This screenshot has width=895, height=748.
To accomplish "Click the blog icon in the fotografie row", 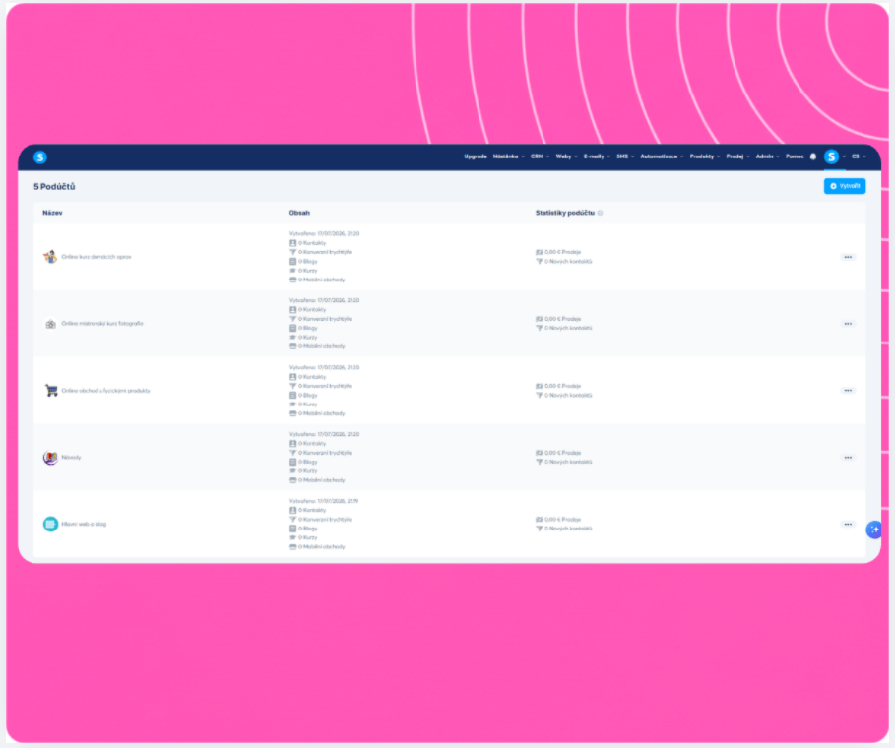I will point(292,328).
